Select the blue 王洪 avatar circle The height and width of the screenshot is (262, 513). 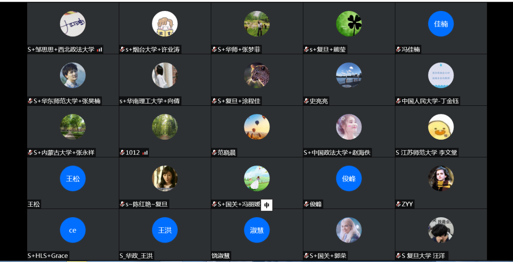pyautogui.click(x=165, y=230)
